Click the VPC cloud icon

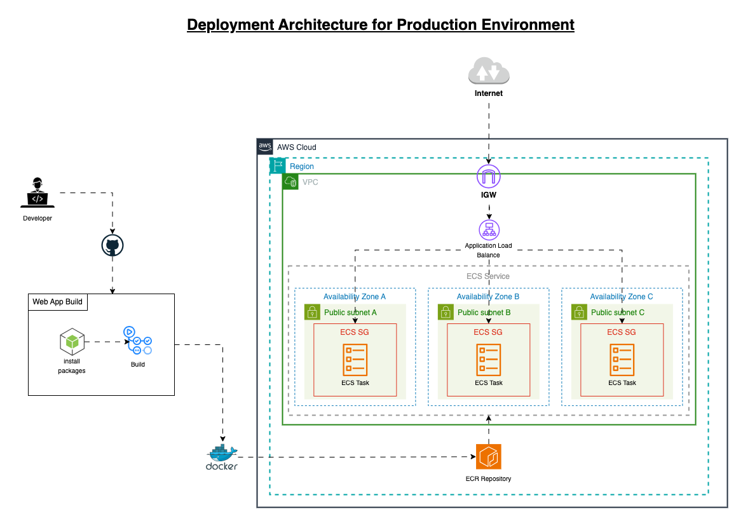pyautogui.click(x=290, y=182)
